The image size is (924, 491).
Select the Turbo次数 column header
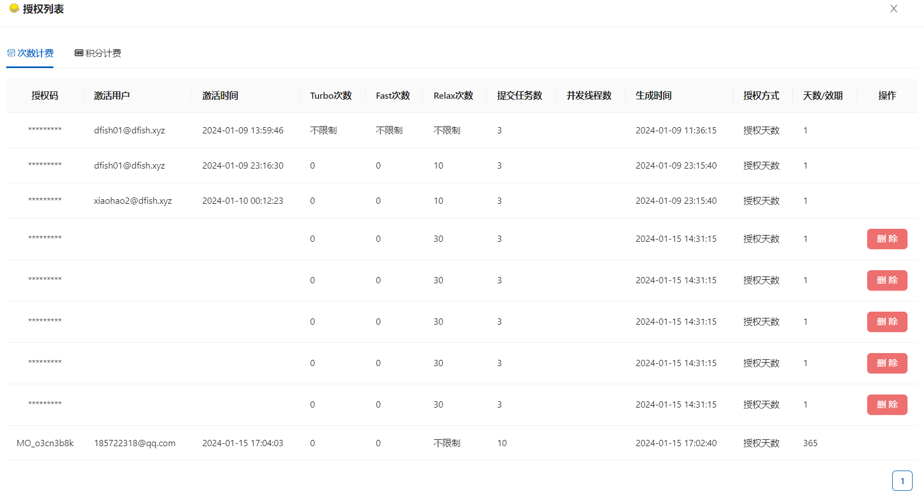(x=331, y=96)
